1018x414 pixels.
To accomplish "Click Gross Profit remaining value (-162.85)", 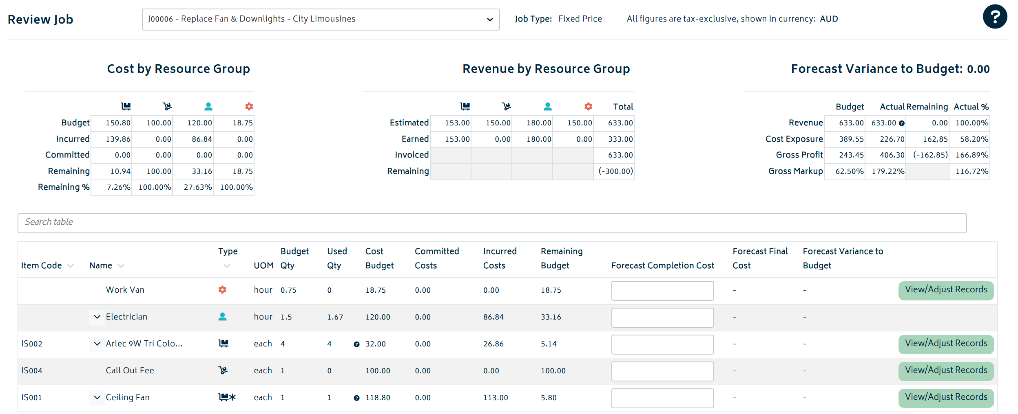I will (930, 155).
